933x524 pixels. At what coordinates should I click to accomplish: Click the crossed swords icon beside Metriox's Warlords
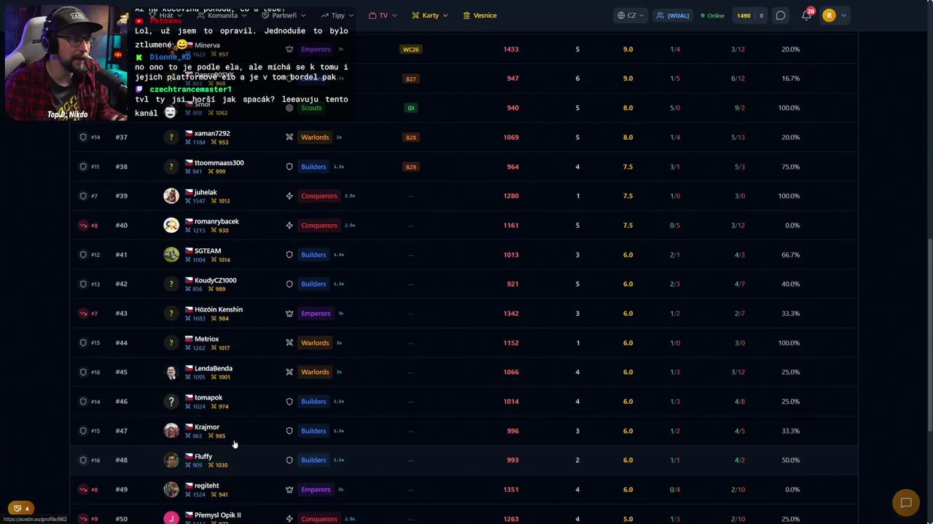click(x=289, y=343)
